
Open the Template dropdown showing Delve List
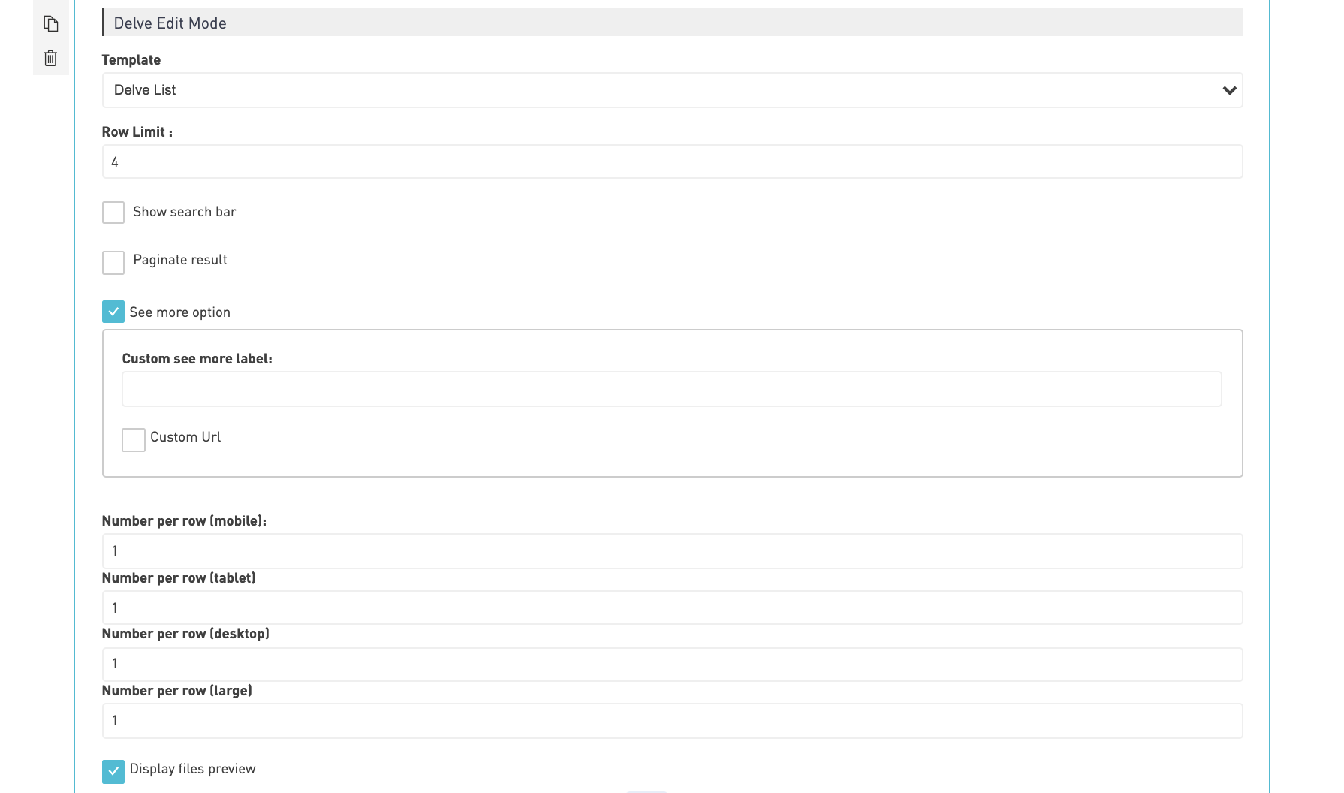click(672, 90)
